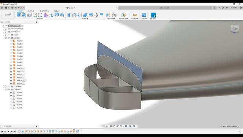The height and width of the screenshot is (137, 243).
Task: Click the Select arrow tool icon
Action: tap(153, 15)
